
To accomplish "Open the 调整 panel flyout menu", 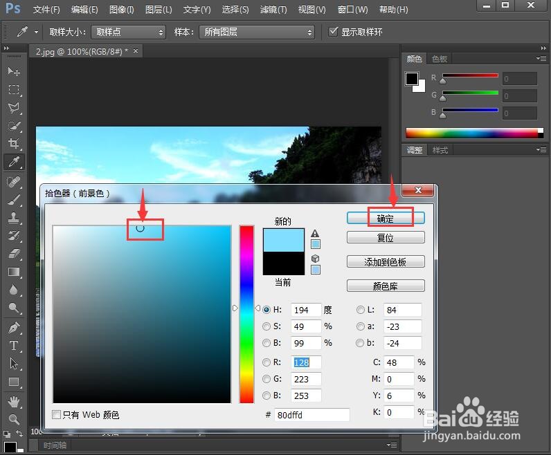I will tap(541, 150).
